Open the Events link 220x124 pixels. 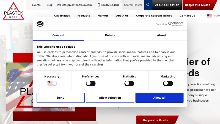[x=36, y=5]
